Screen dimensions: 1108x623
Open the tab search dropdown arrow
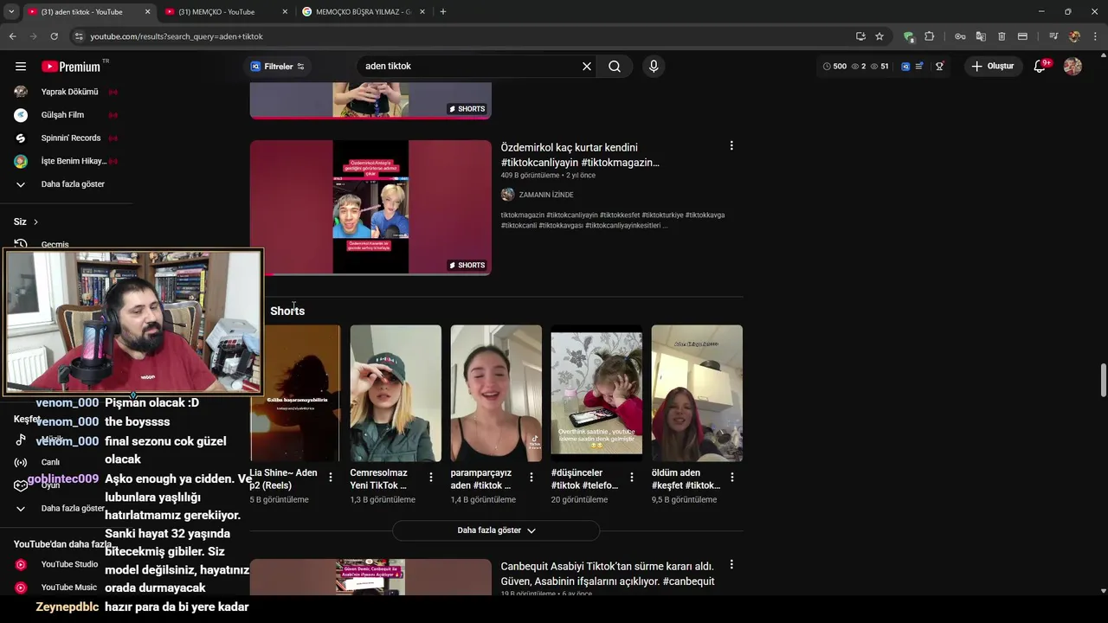(11, 11)
